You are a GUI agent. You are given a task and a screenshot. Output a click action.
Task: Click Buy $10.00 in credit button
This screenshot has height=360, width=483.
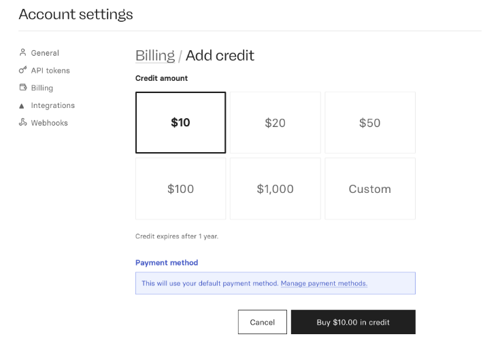click(x=353, y=322)
